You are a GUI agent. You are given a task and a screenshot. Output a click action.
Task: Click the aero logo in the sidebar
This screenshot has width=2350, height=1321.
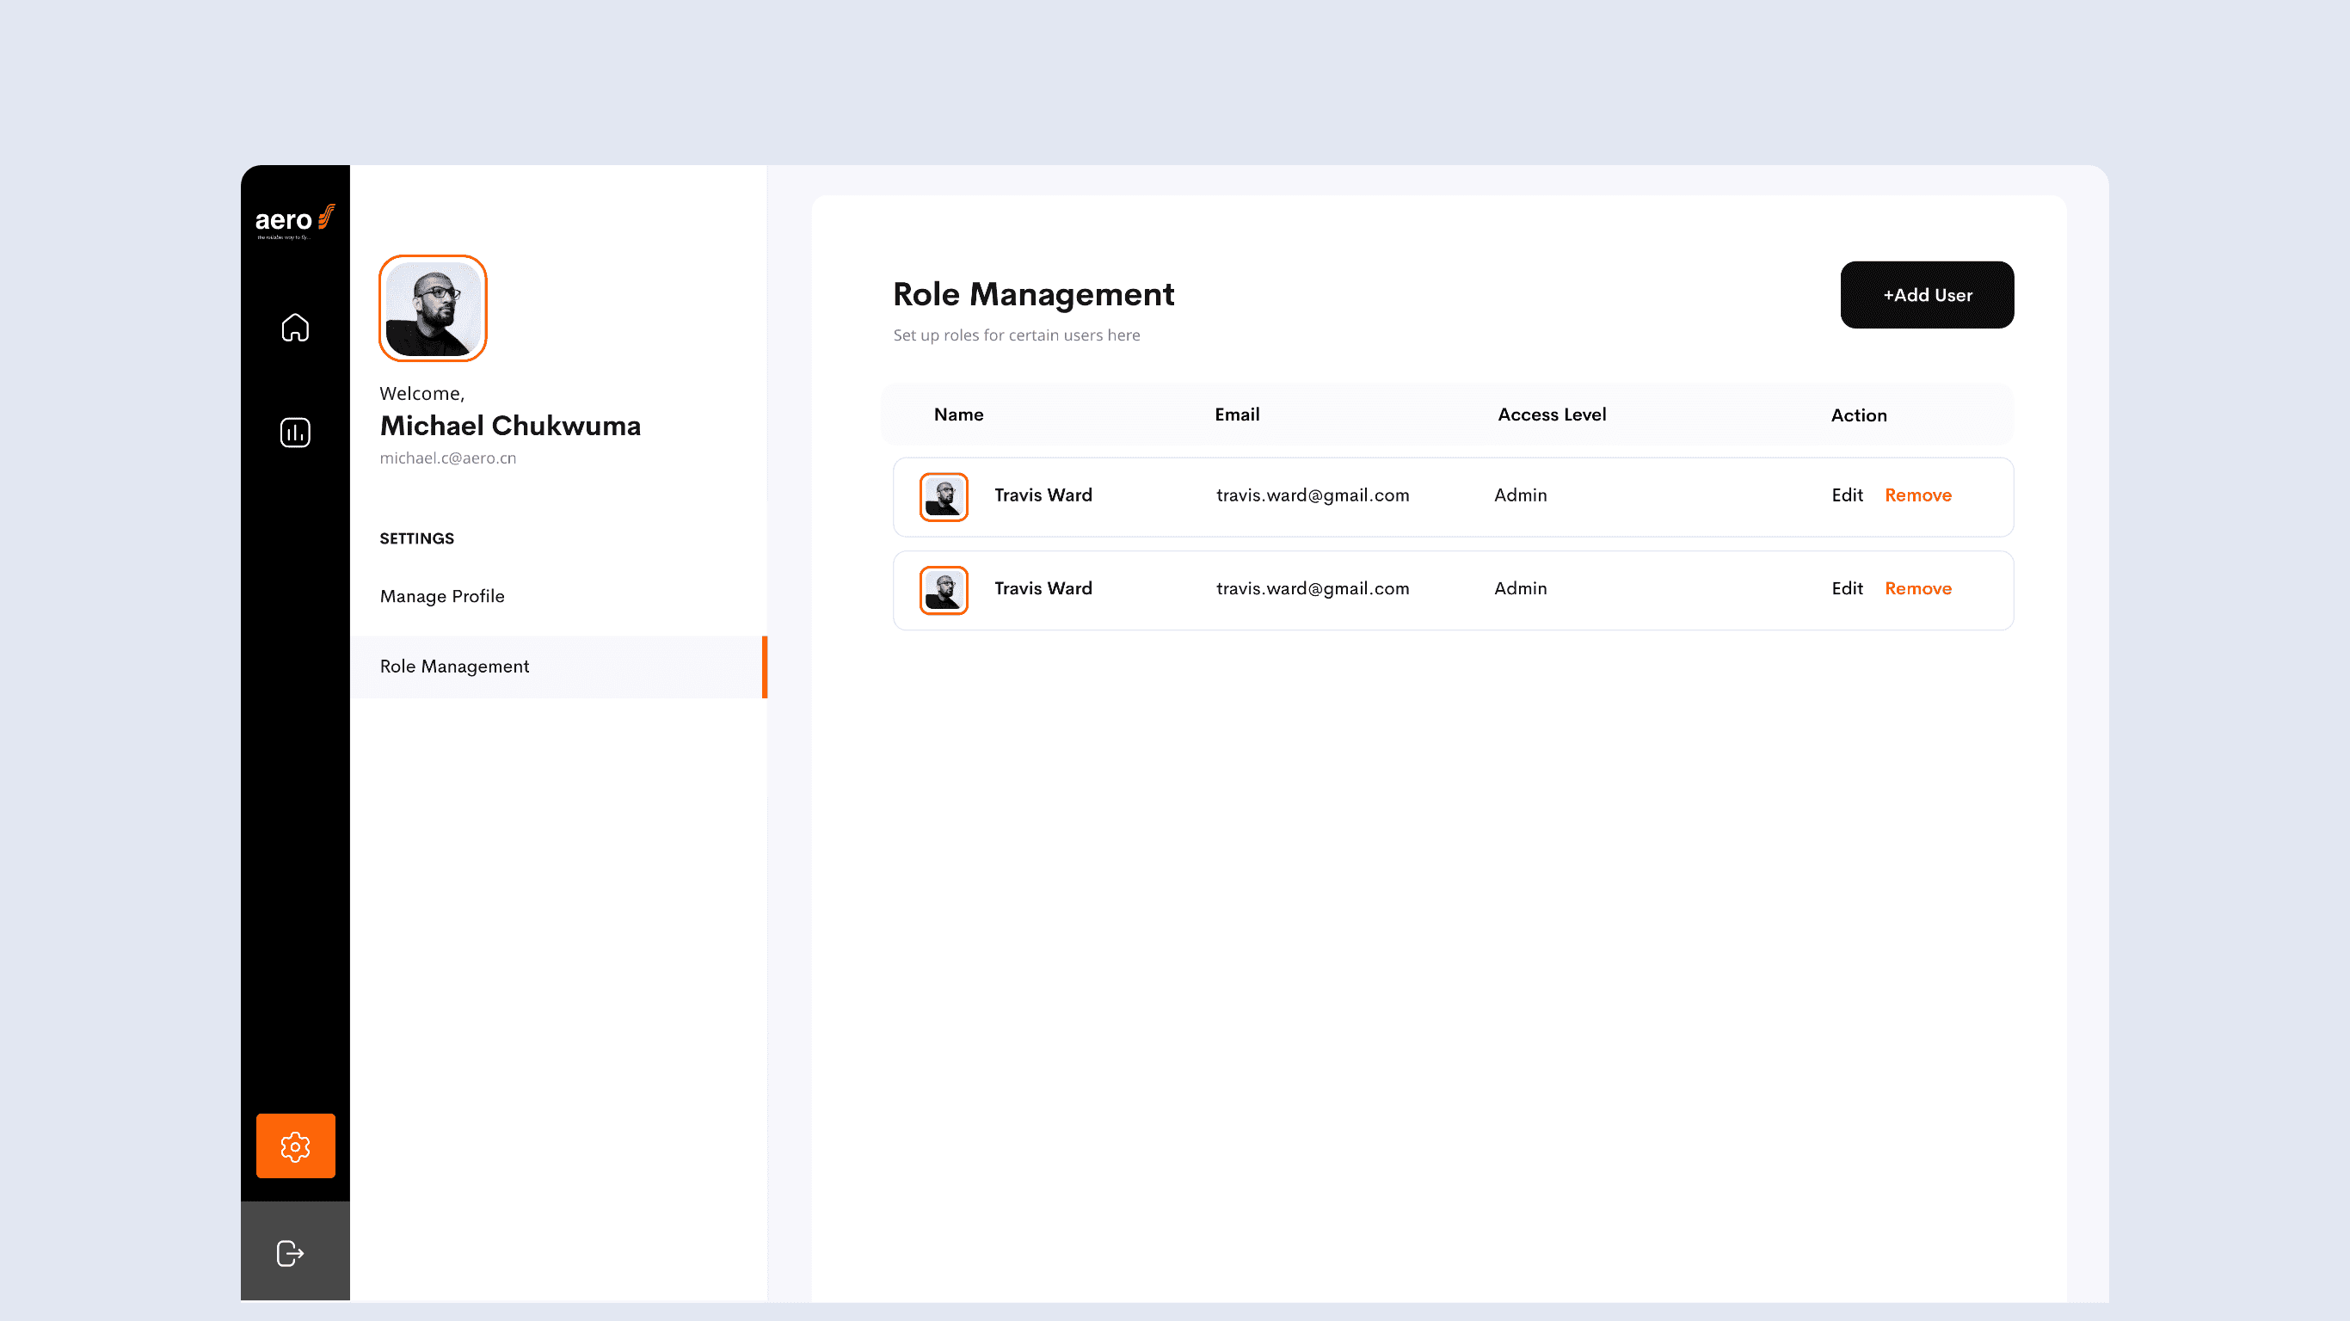click(x=295, y=221)
